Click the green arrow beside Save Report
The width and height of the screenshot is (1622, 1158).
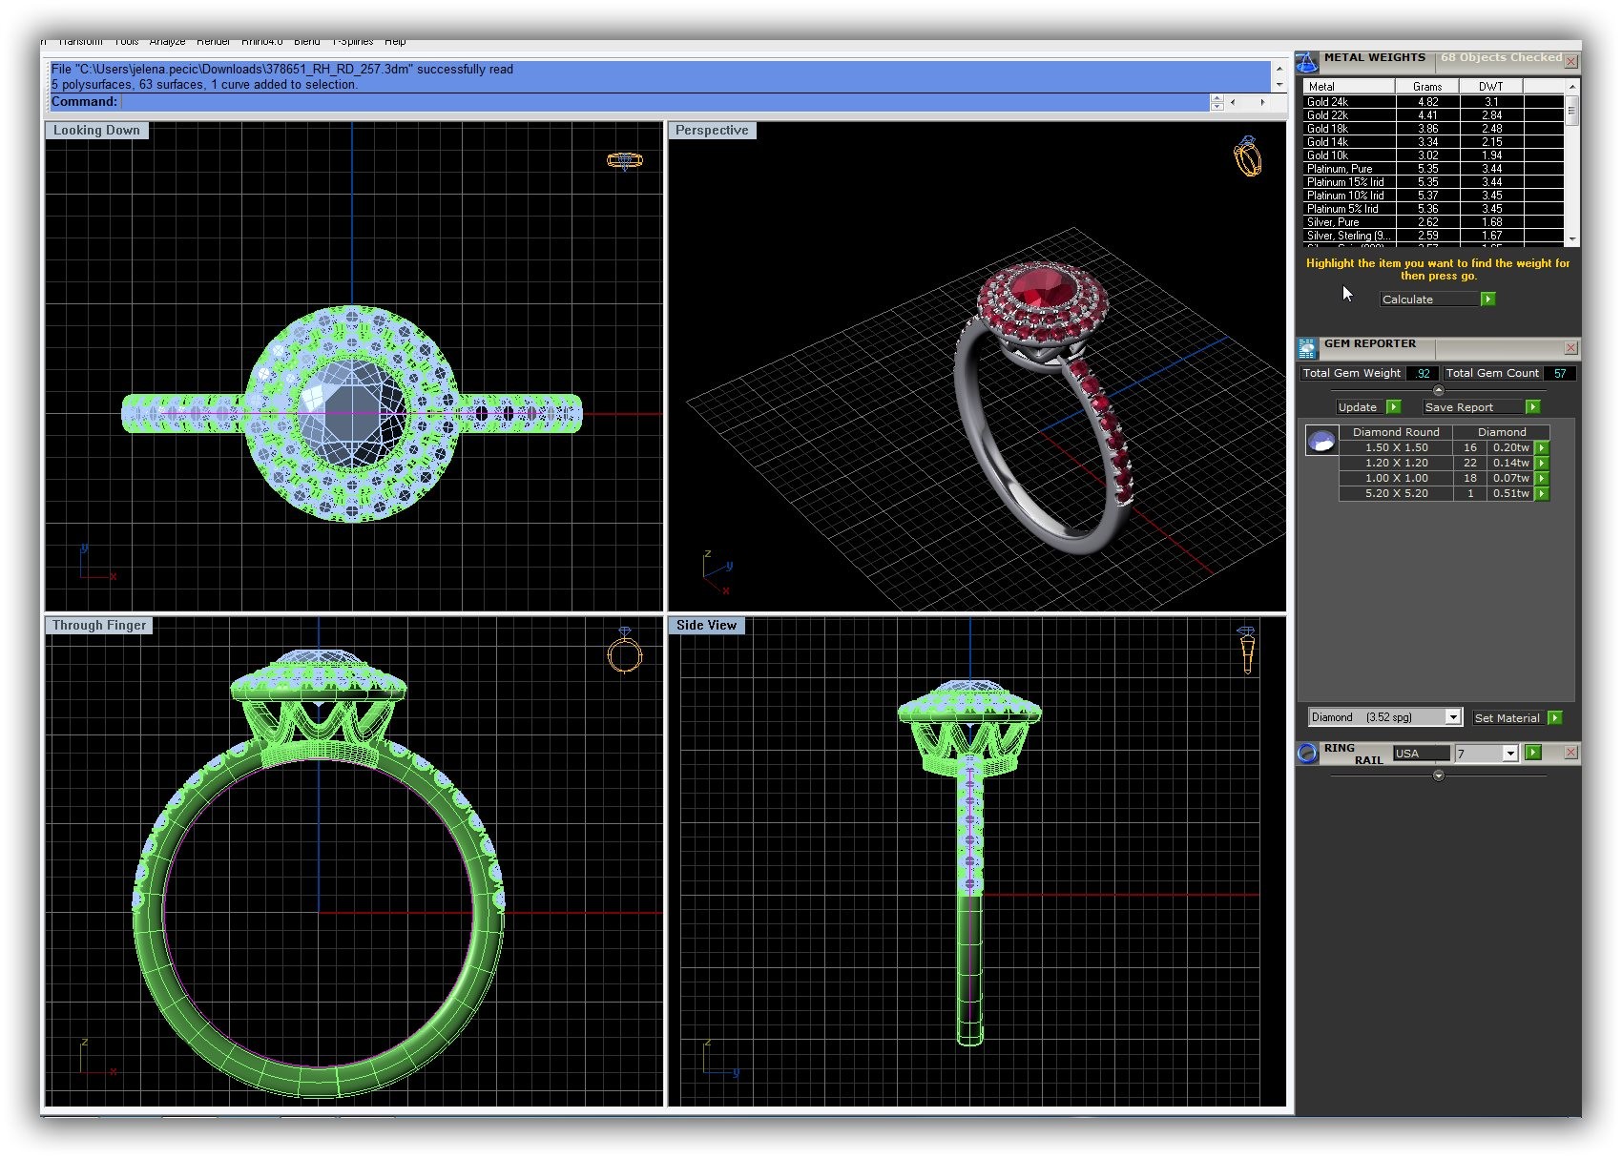pos(1532,407)
